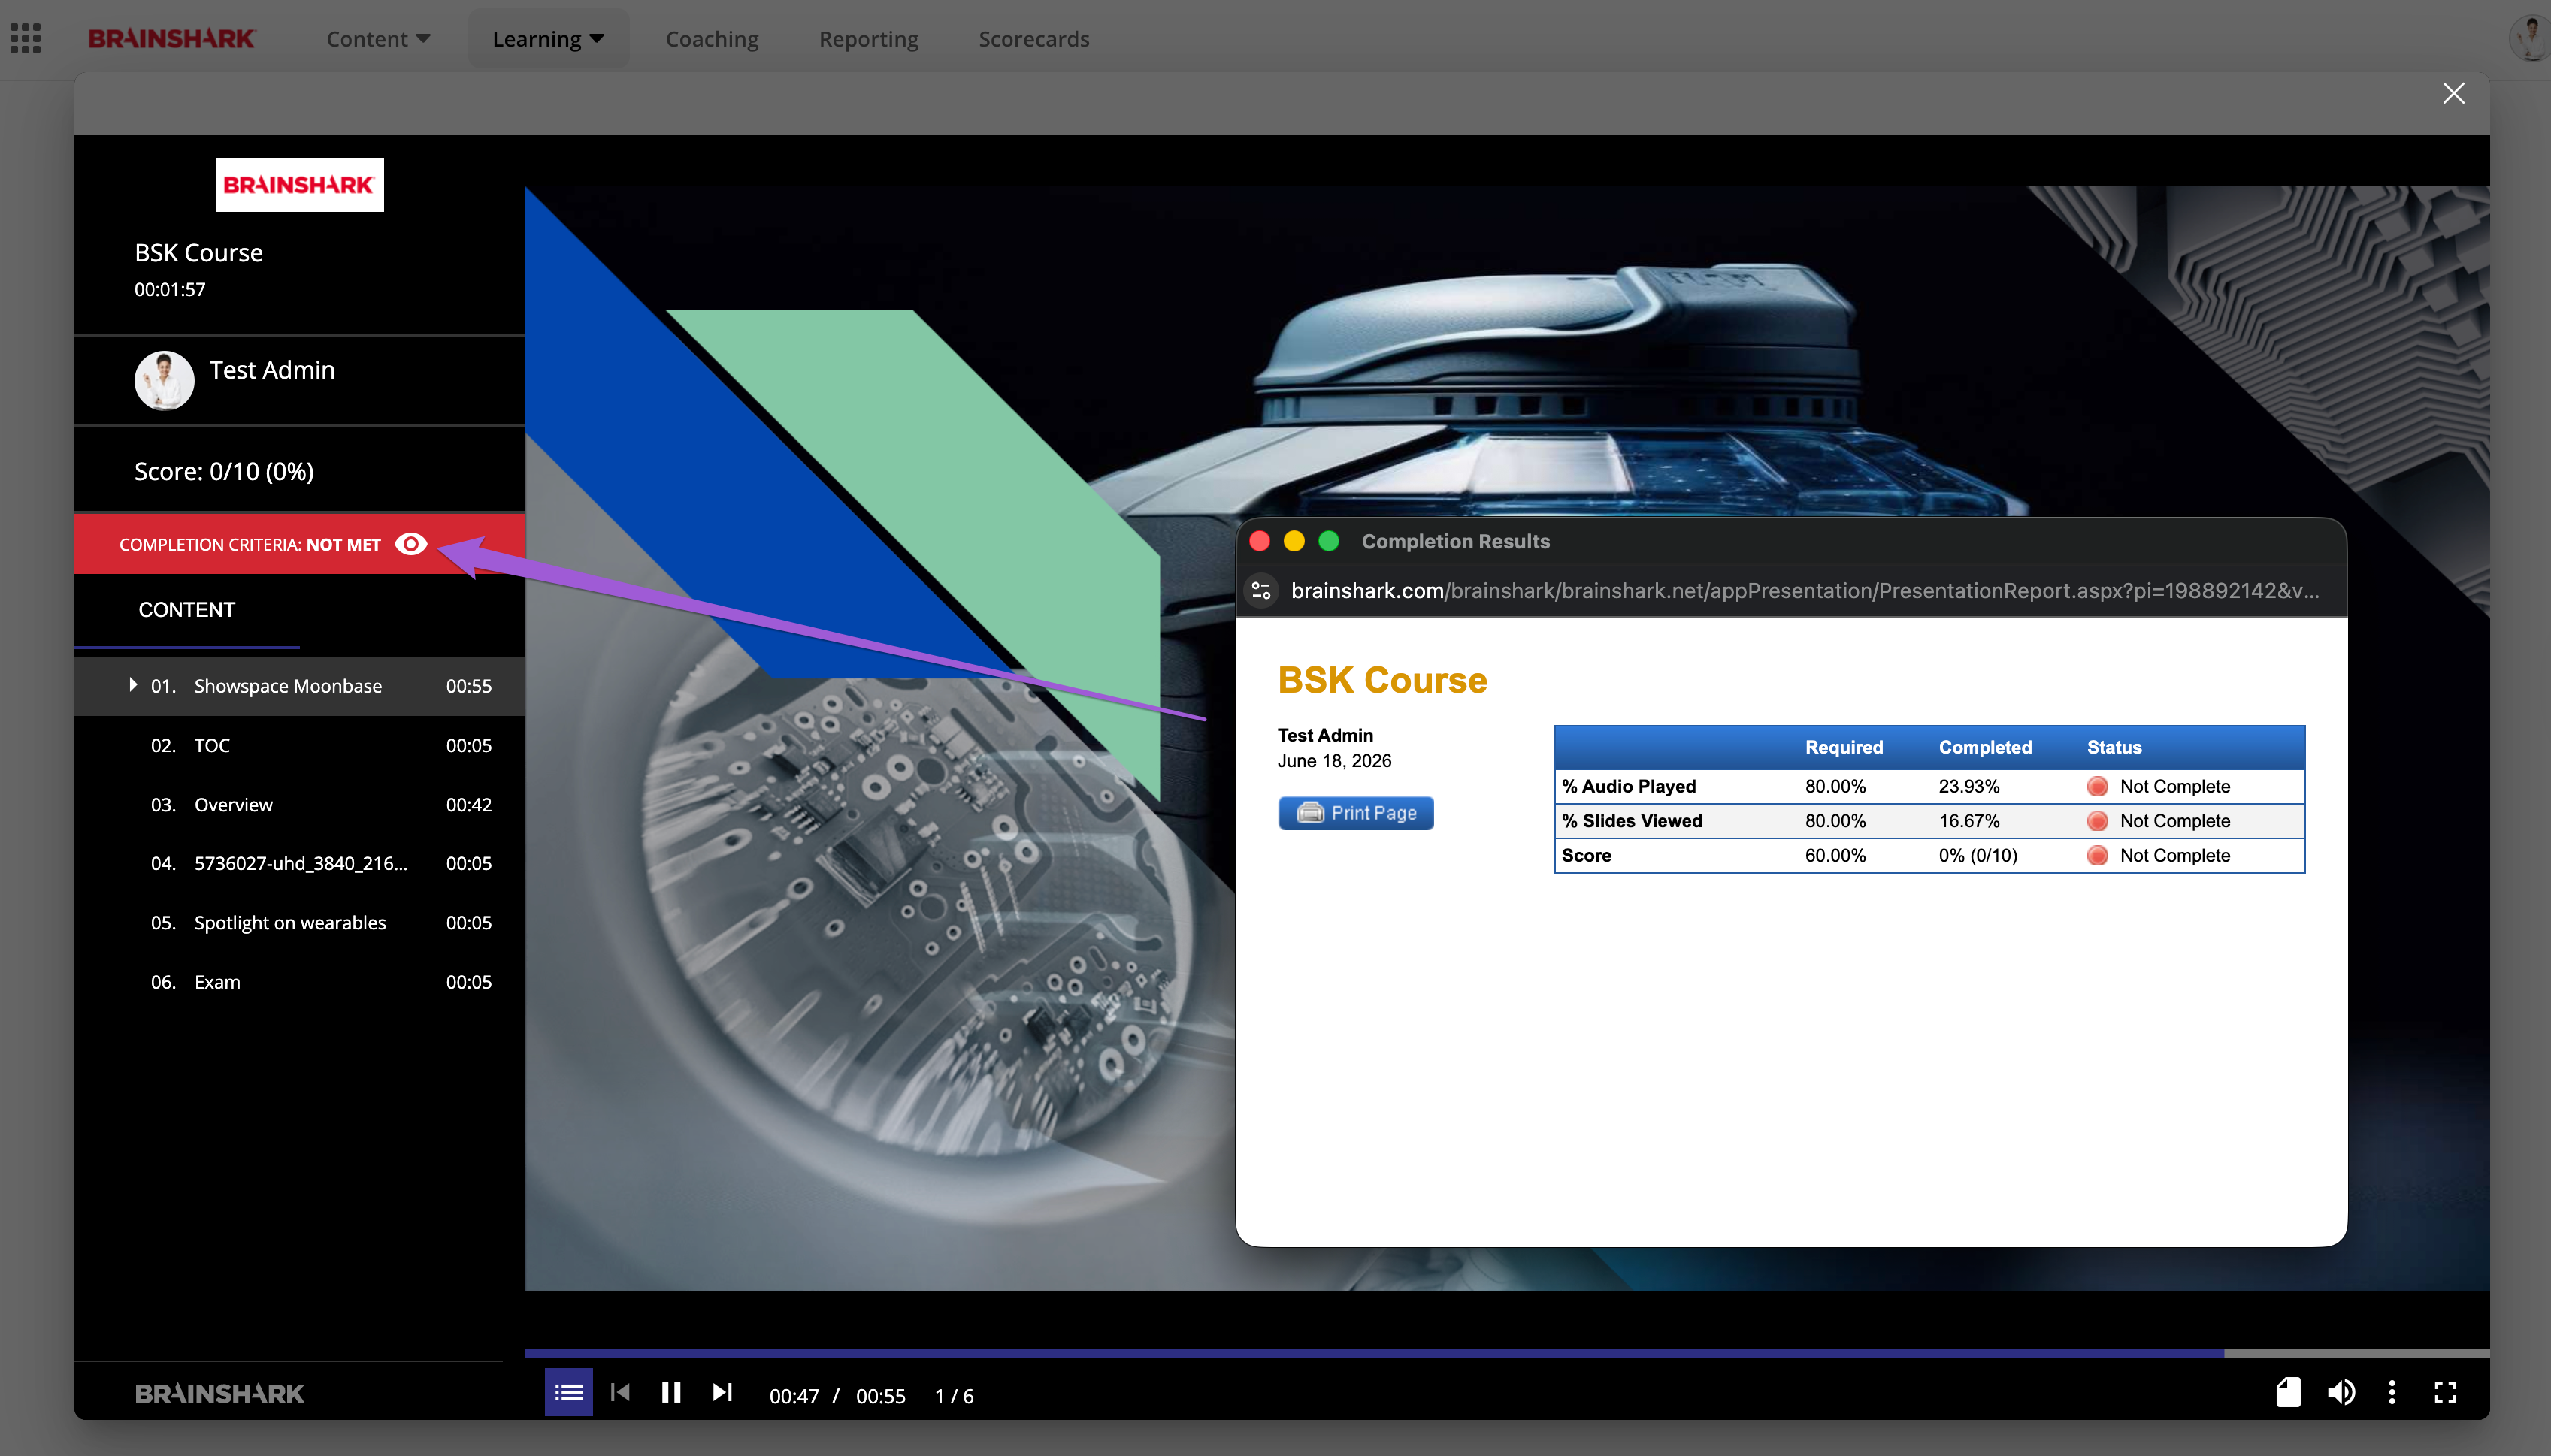Screen dimensions: 2551x1456
Task: Click Test Admin's avatar in the sidebar
Action: click(x=164, y=380)
